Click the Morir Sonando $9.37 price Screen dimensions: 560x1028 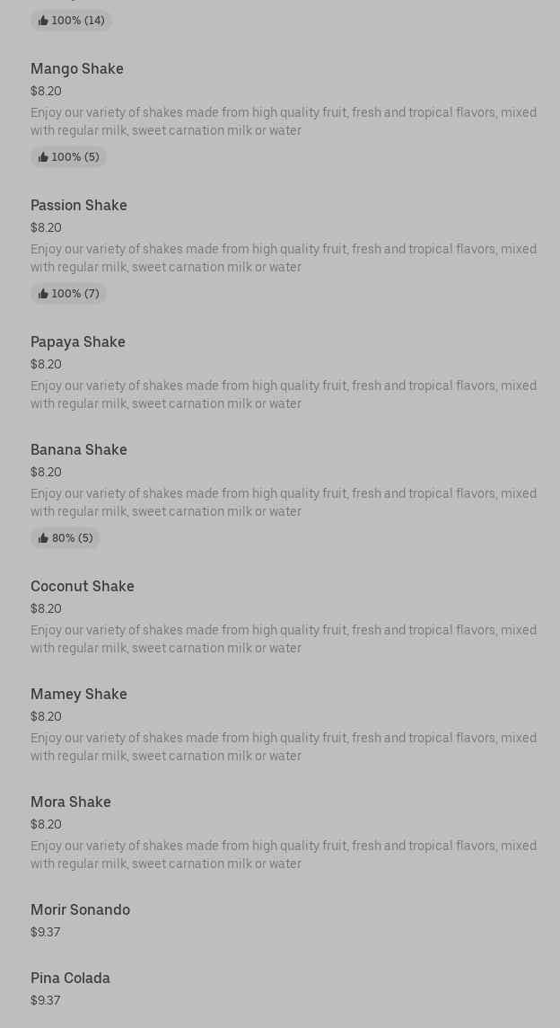(x=46, y=932)
